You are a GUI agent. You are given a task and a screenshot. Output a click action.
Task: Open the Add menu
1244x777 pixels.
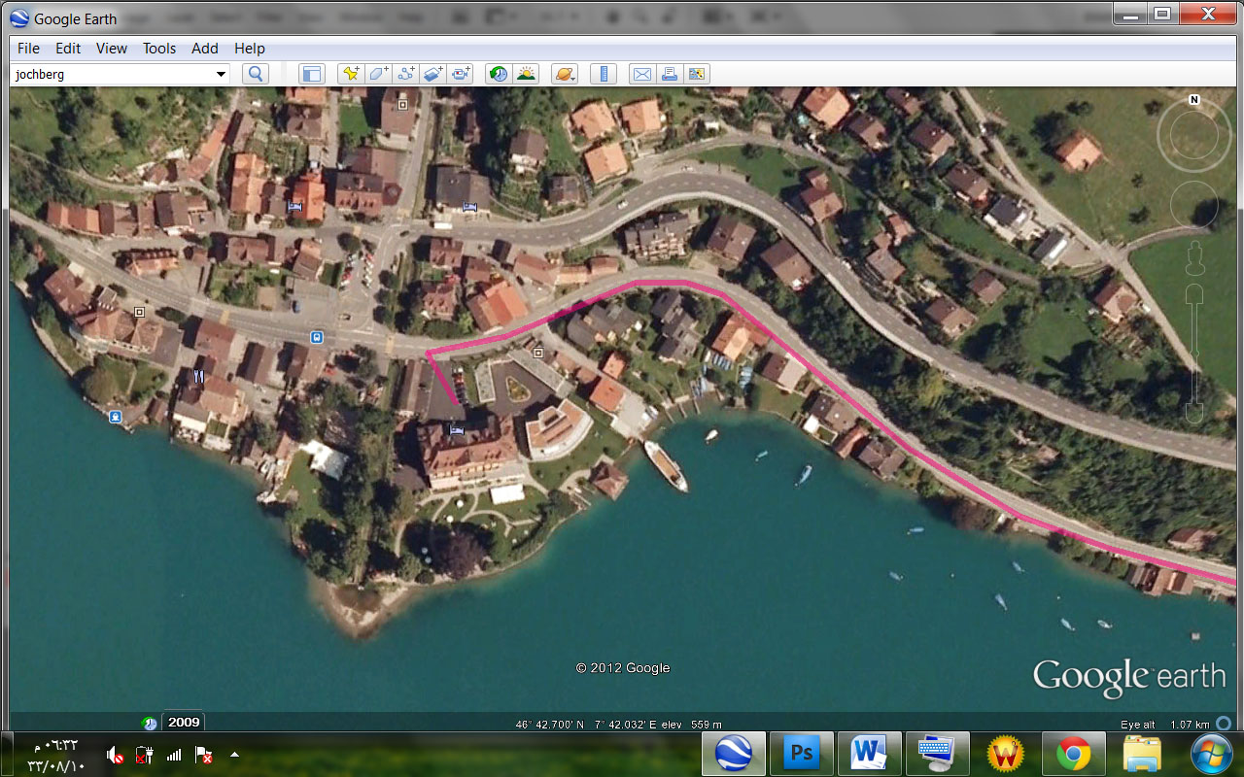coord(205,49)
